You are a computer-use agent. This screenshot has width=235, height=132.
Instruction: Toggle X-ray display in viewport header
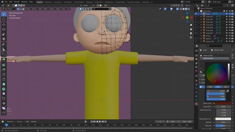point(177,9)
